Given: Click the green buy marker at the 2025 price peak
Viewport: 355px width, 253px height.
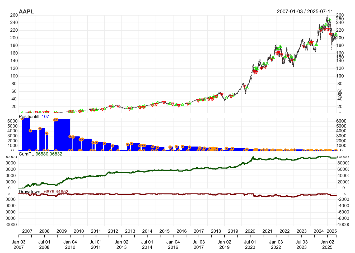Looking at the screenshot, I should [x=330, y=20].
